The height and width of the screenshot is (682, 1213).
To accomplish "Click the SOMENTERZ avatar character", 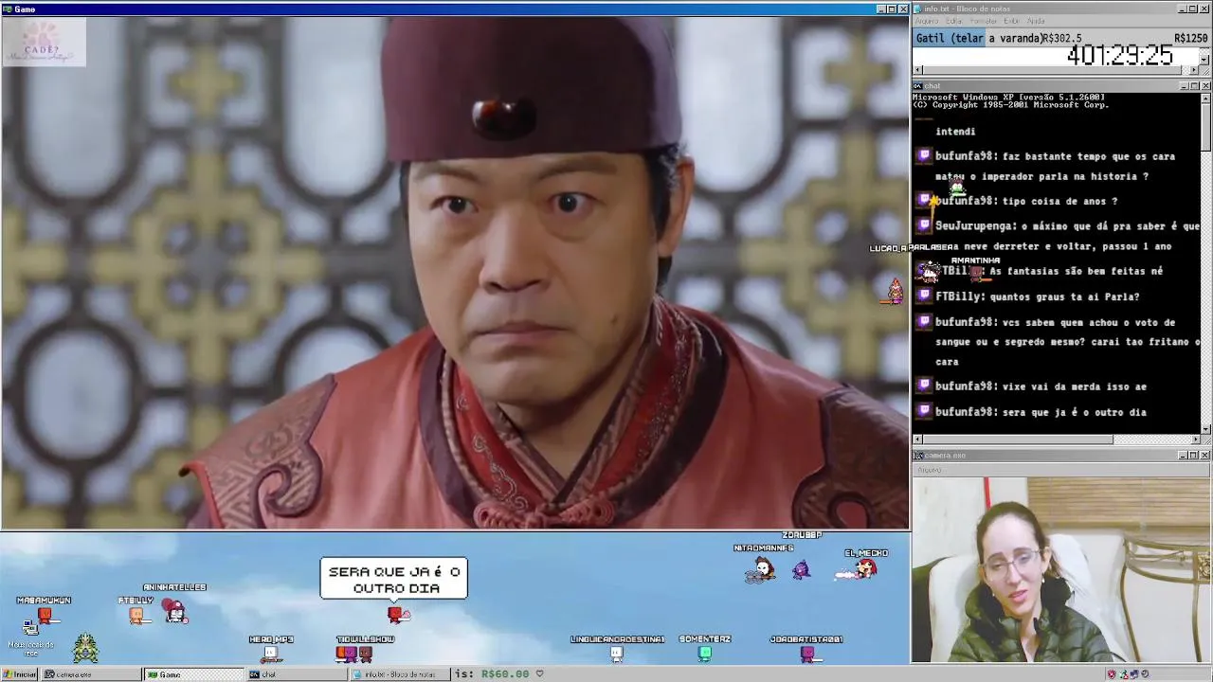I will click(x=705, y=653).
